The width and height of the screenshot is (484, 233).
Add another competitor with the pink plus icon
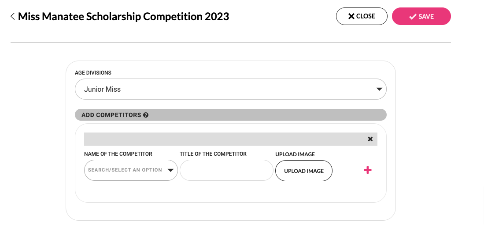point(368,170)
